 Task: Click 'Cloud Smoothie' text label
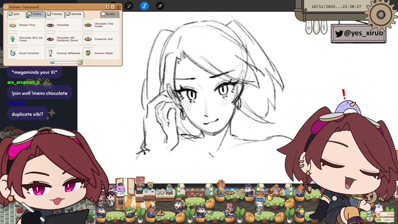29,53
